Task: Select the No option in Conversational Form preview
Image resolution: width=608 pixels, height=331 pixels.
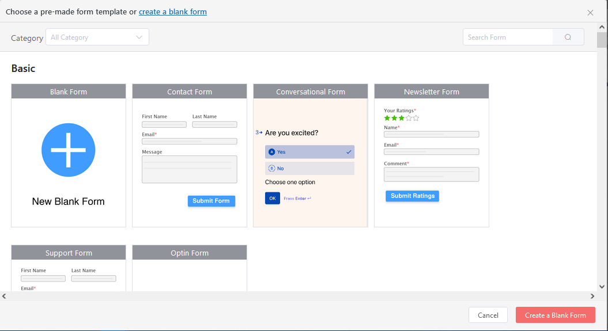Action: coord(310,169)
